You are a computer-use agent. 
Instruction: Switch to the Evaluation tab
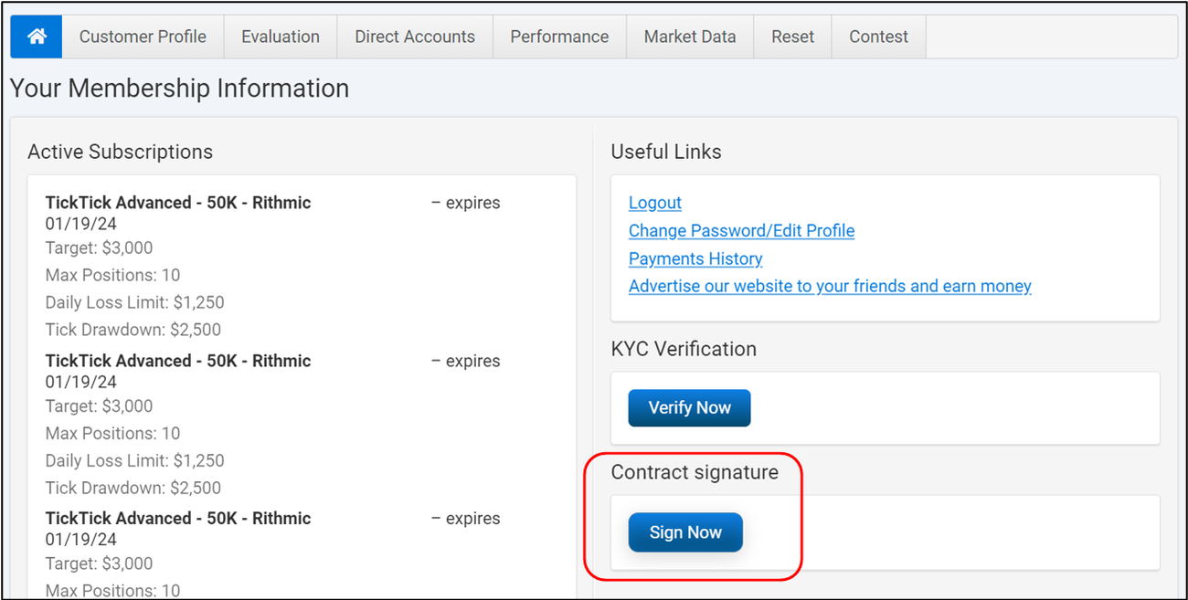[281, 37]
